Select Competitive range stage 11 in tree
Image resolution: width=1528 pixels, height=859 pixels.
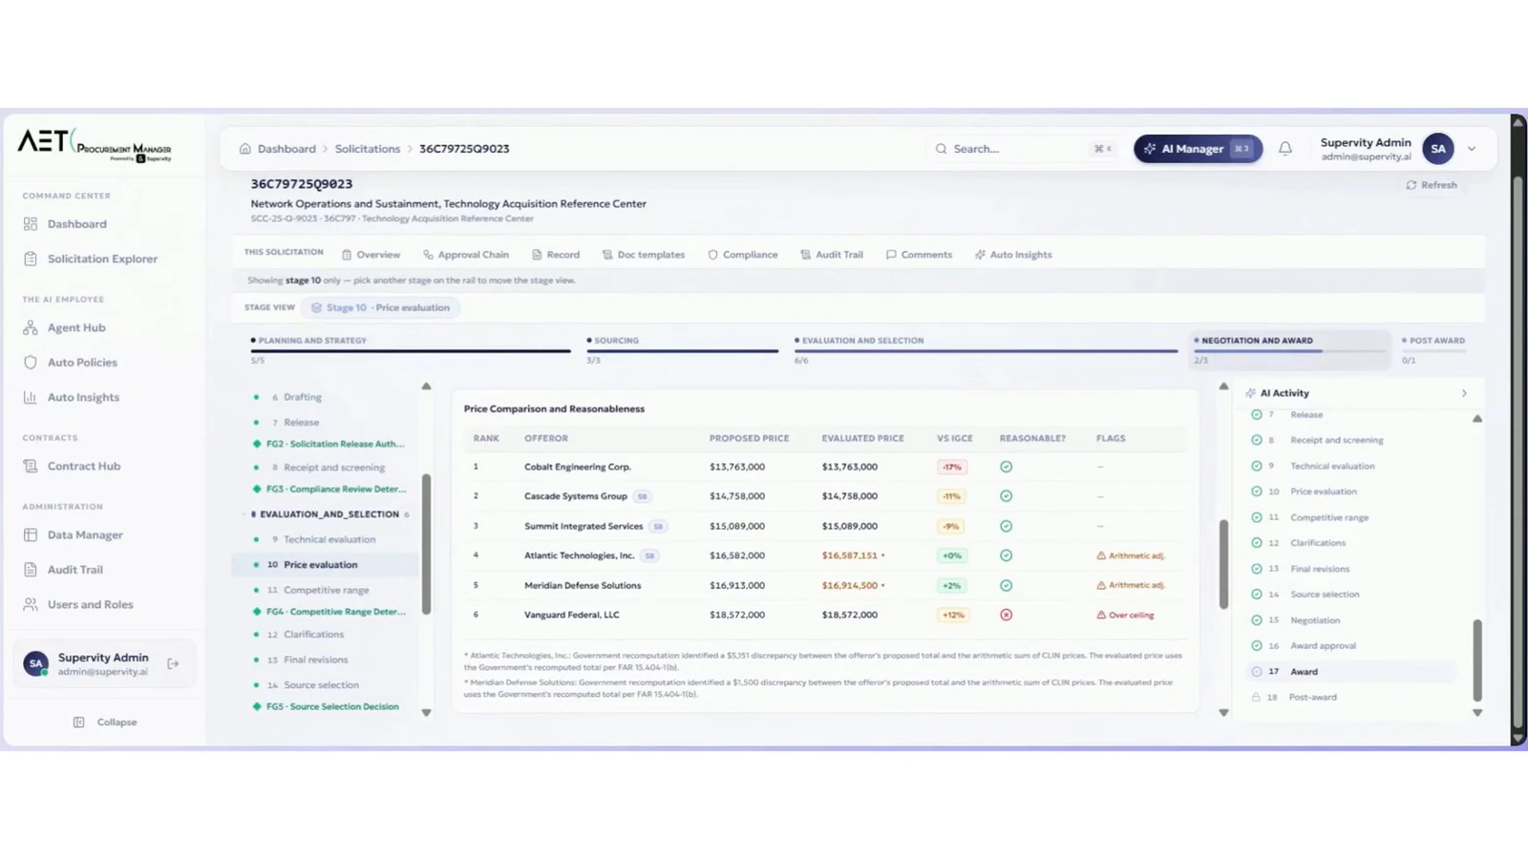(x=326, y=590)
